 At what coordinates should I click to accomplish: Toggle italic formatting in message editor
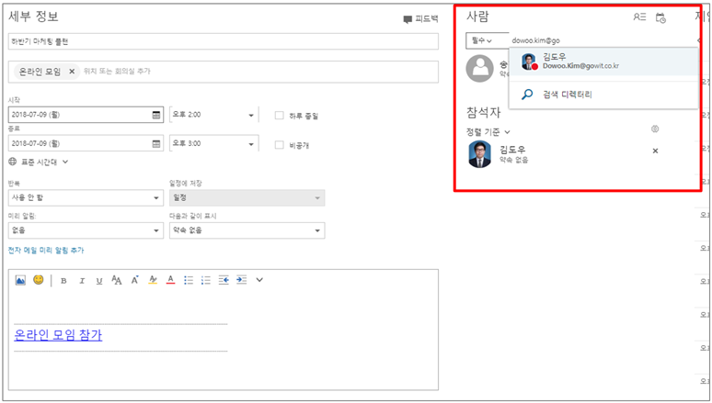81,280
